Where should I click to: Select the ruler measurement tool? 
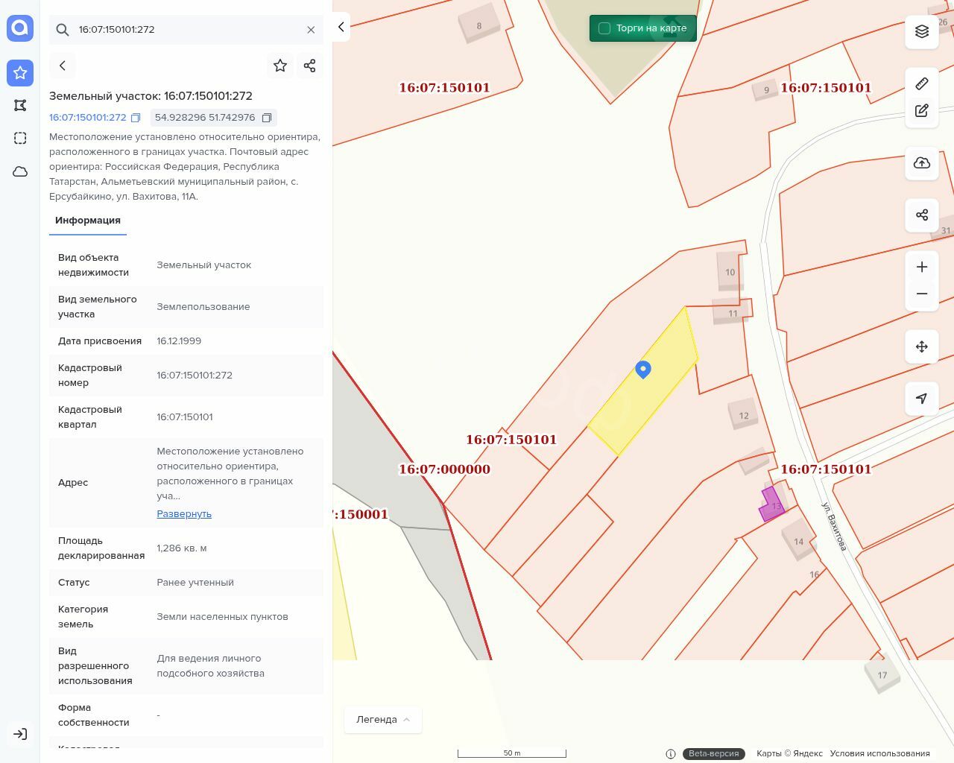coord(922,83)
